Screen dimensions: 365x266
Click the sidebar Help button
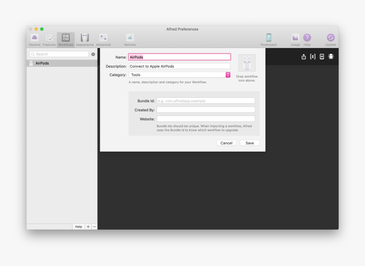coord(79,226)
